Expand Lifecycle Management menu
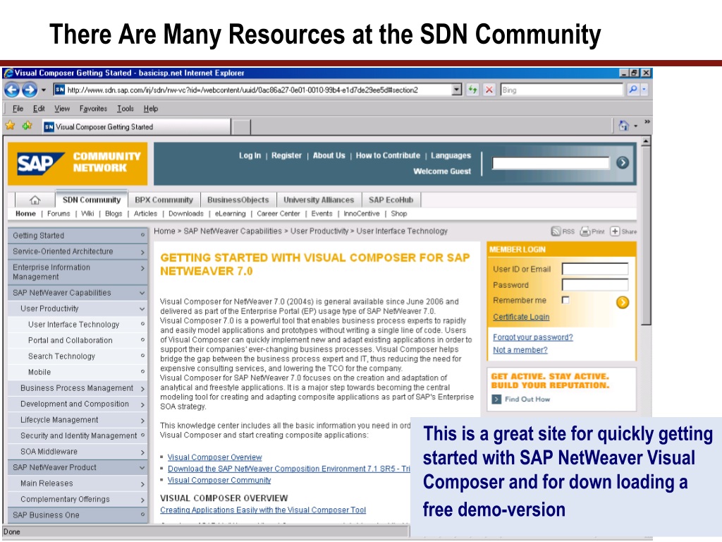 142,421
